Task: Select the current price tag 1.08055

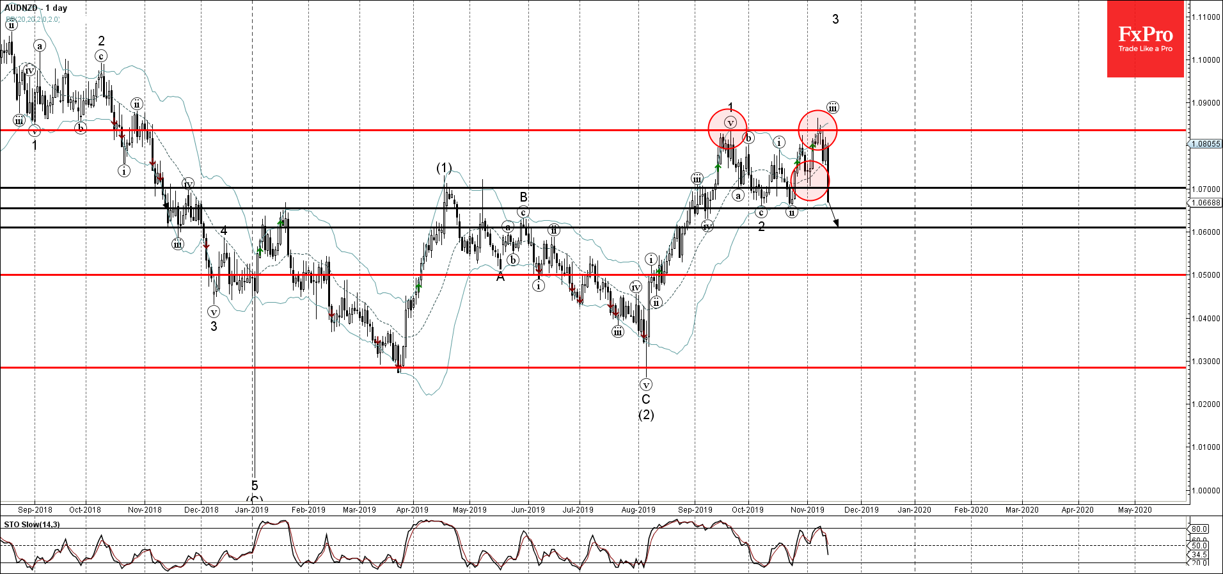Action: [1205, 144]
